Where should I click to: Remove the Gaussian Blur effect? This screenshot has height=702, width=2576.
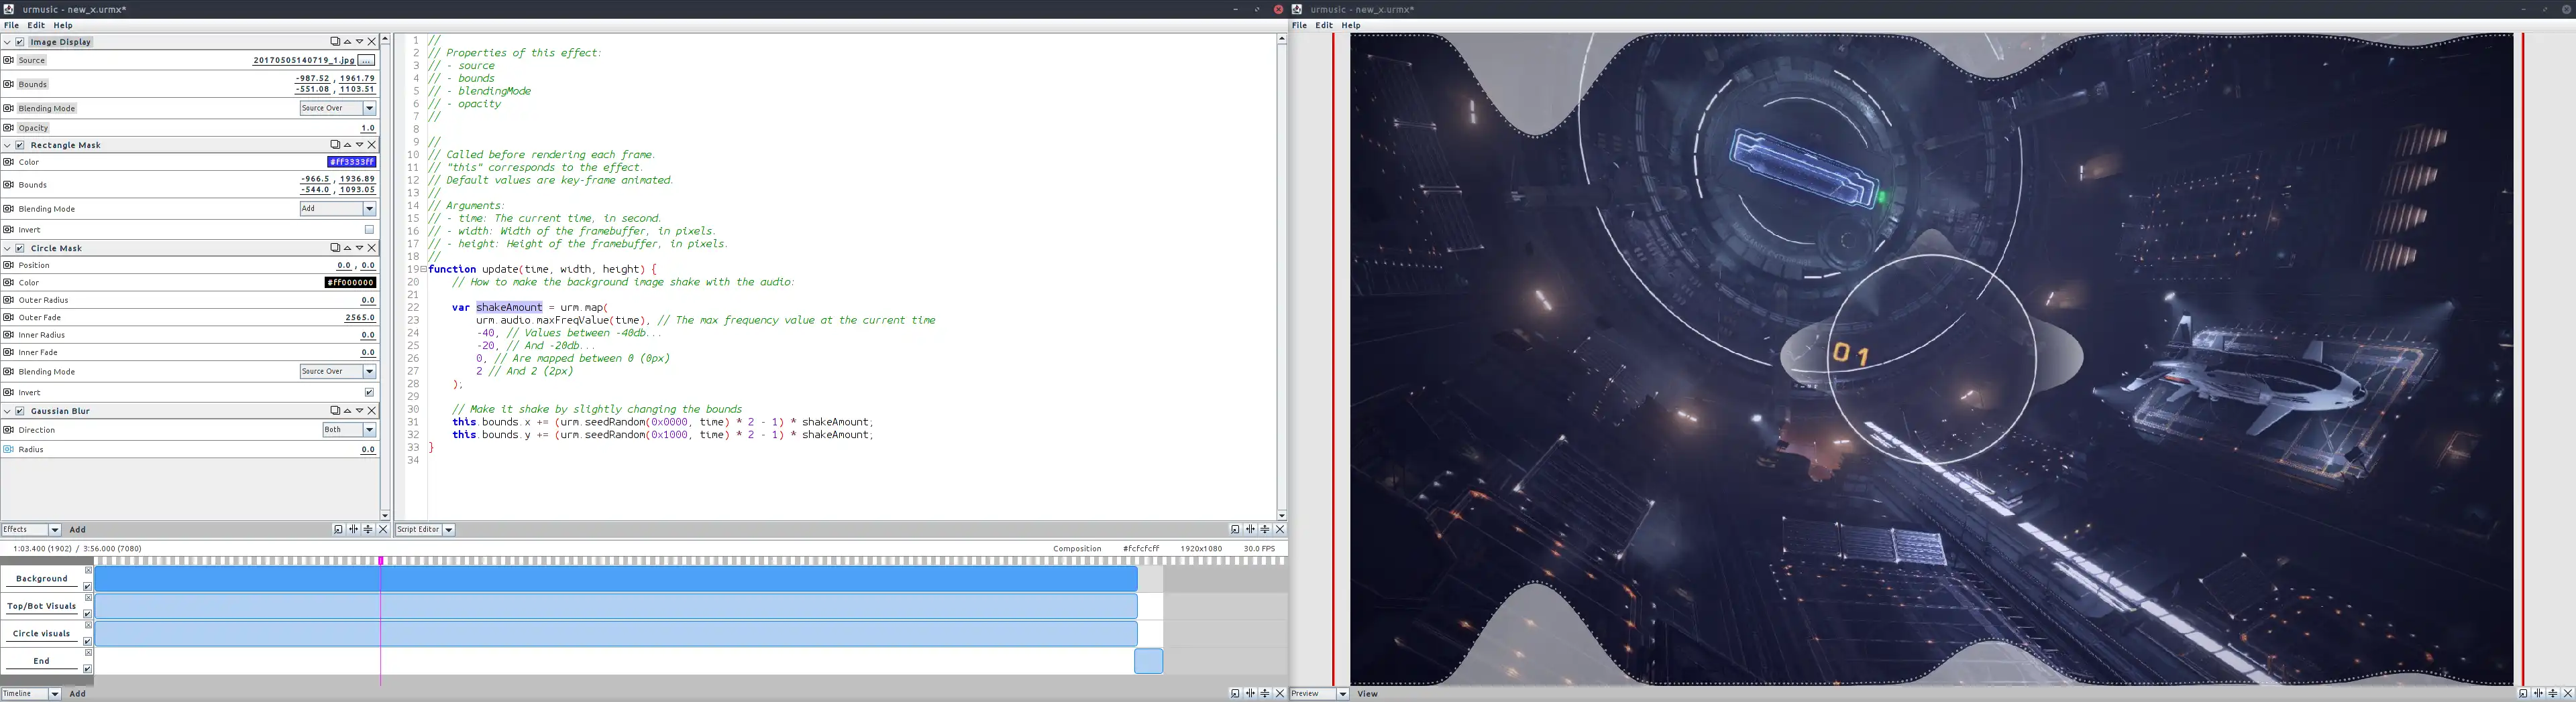[x=372, y=411]
